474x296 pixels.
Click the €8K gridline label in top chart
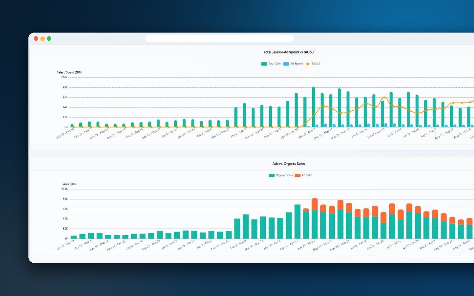tap(65, 87)
